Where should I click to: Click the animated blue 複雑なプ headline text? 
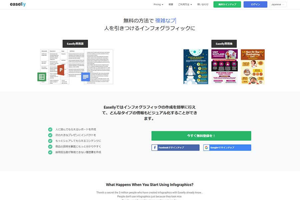coord(165,20)
